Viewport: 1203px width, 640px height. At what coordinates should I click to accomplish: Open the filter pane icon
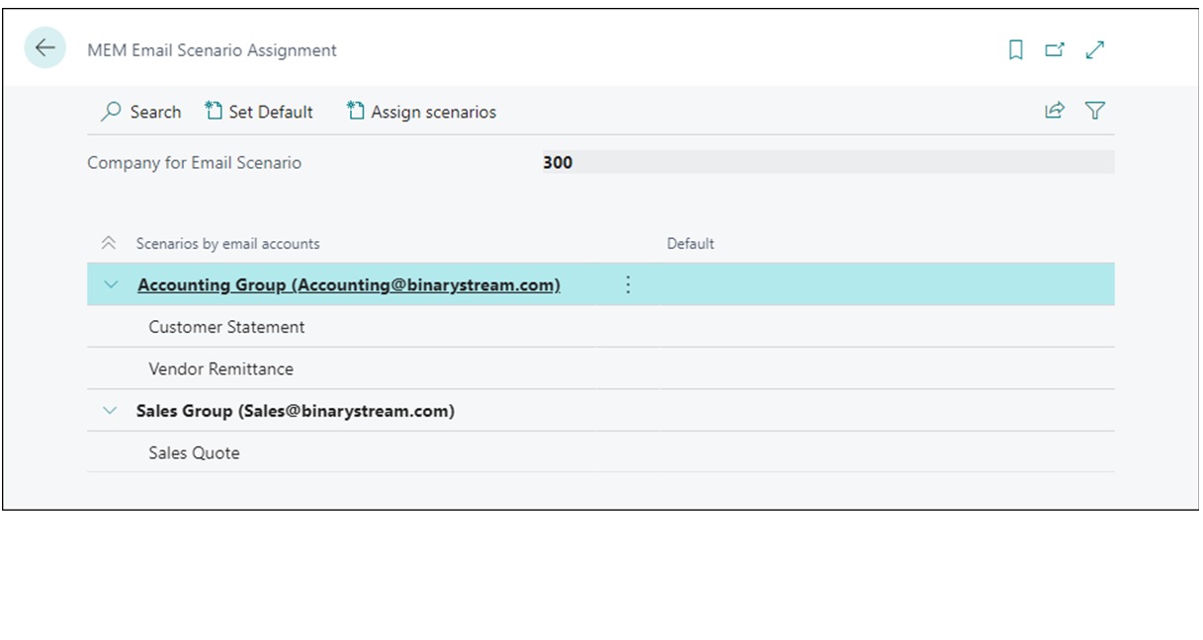(1094, 111)
